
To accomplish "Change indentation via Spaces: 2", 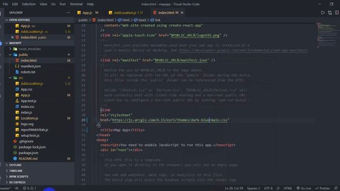I will 253,188.
